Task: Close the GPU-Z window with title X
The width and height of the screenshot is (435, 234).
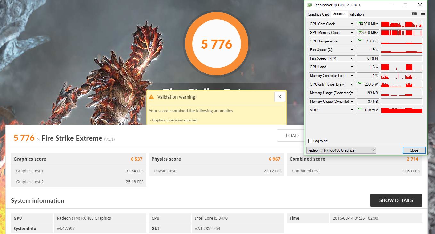Action: [420, 5]
